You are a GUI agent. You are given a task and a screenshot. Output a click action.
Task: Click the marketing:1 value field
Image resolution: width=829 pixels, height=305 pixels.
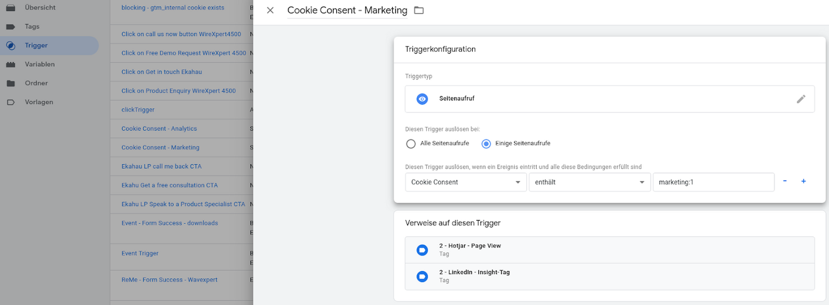tap(713, 182)
